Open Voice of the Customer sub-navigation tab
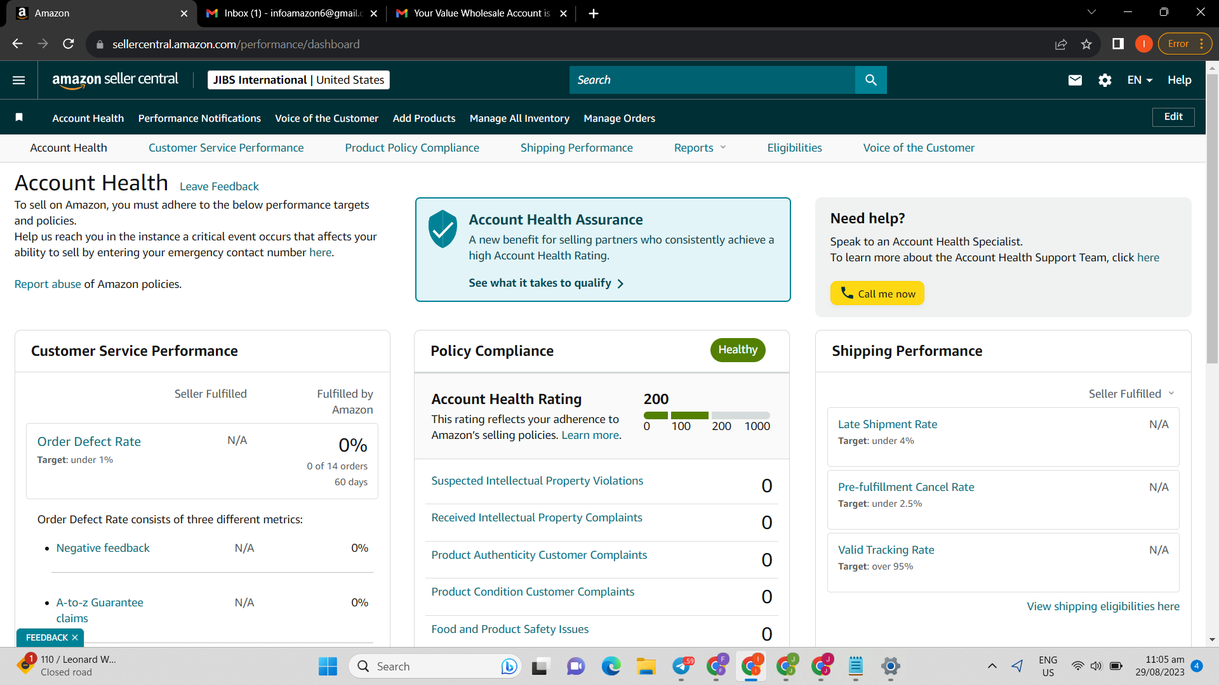 tap(919, 148)
